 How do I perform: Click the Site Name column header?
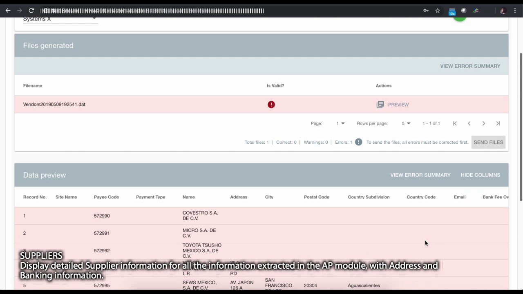[x=66, y=197]
